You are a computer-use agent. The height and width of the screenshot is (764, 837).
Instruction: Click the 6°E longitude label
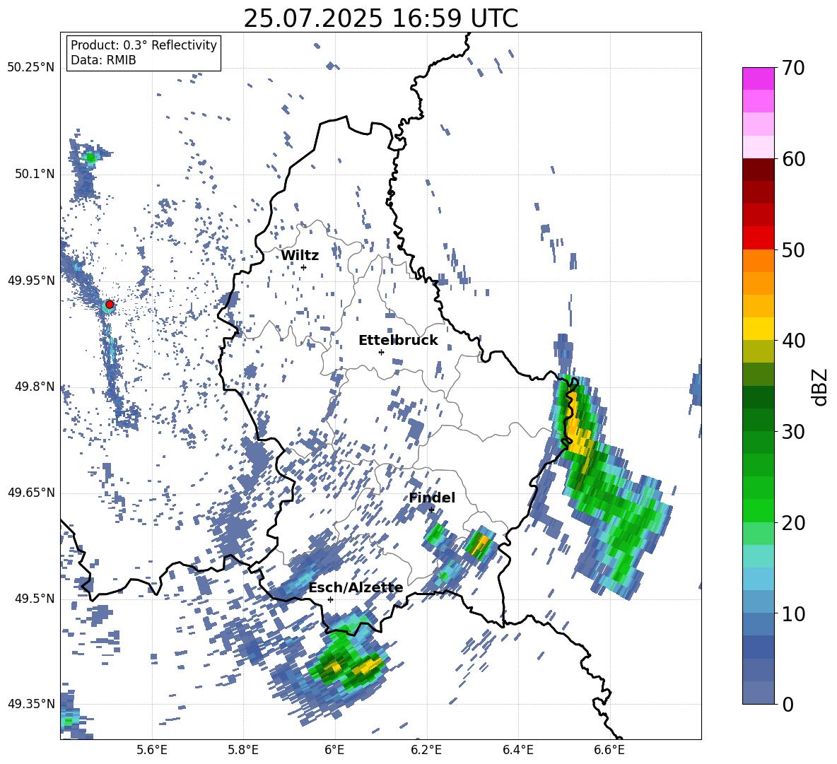click(x=334, y=750)
